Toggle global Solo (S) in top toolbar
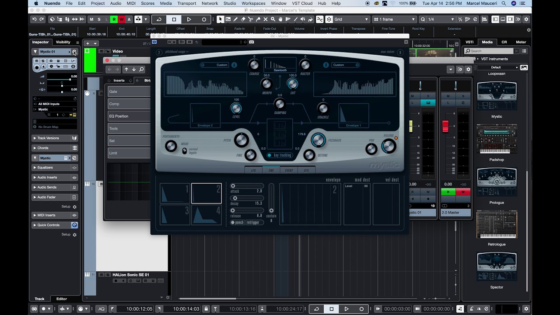The image size is (560, 315). click(x=99, y=19)
